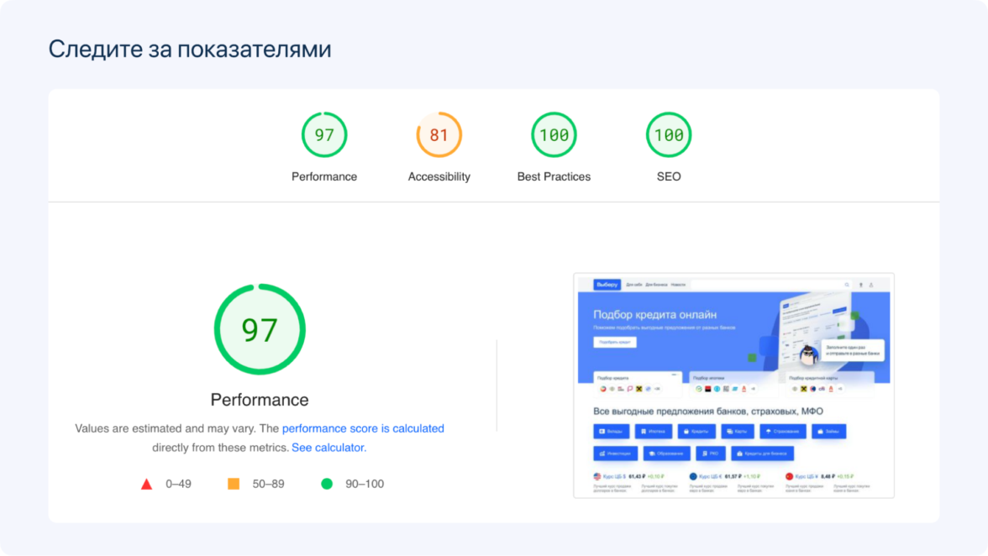Click the green circle 90–100 legend icon
988x556 pixels.
pyautogui.click(x=327, y=484)
